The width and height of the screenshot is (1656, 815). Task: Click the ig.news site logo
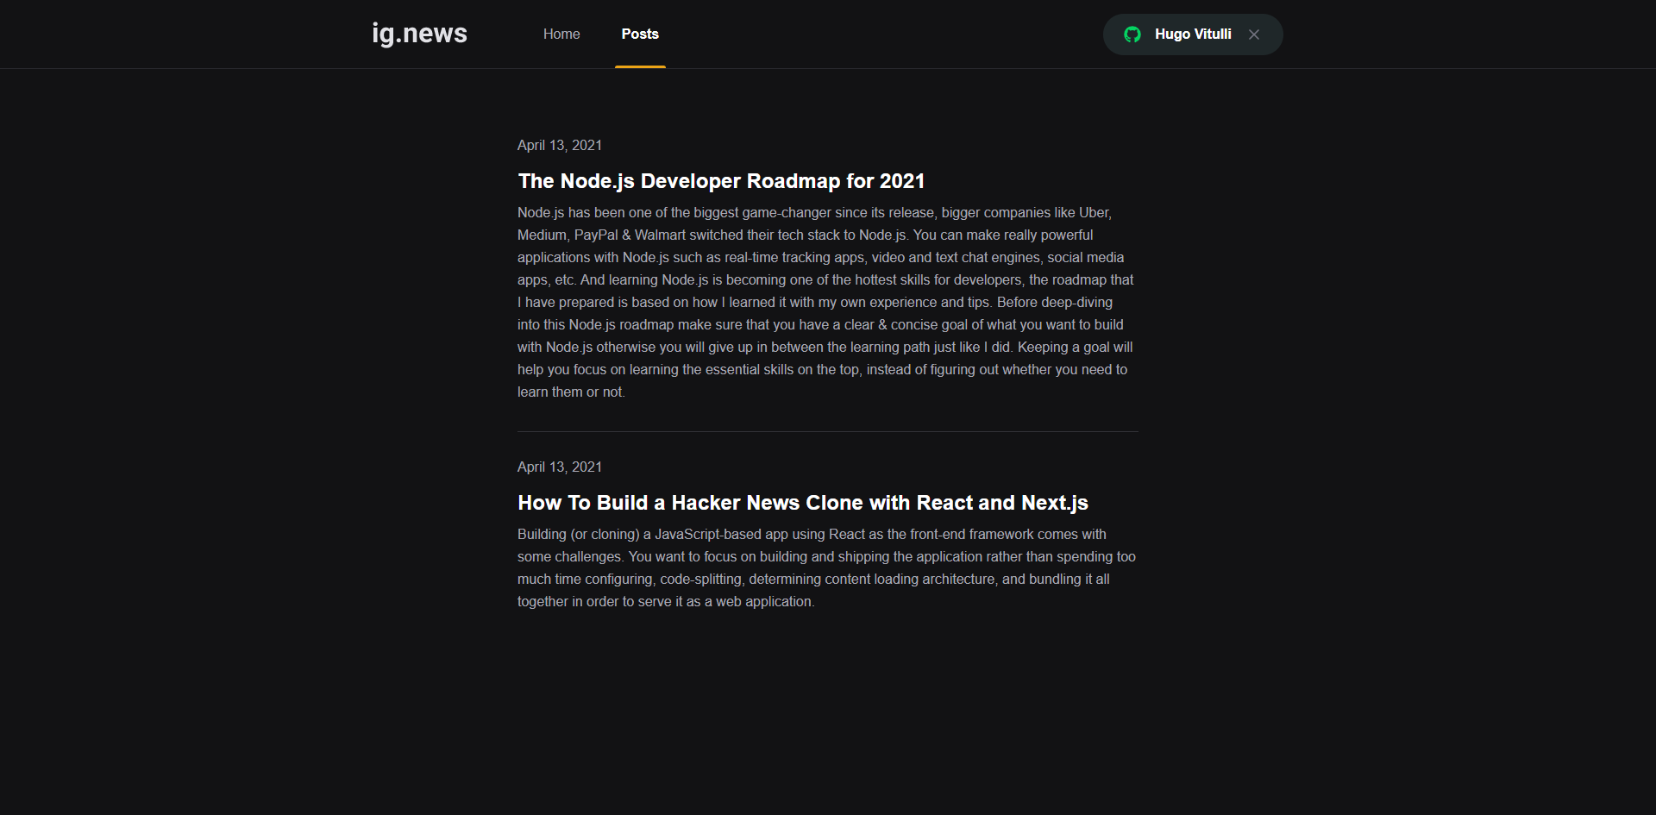(418, 34)
